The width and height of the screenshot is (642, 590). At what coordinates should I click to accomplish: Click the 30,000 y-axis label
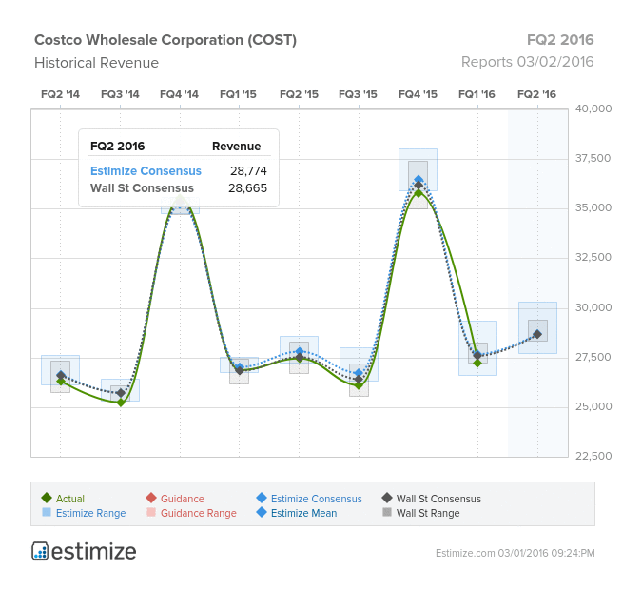click(x=593, y=307)
